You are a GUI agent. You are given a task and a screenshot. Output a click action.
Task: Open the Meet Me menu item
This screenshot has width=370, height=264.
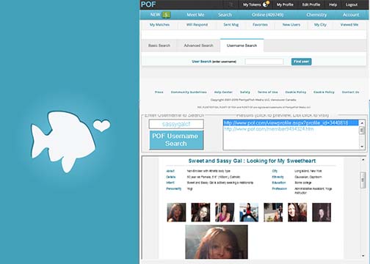pos(195,15)
